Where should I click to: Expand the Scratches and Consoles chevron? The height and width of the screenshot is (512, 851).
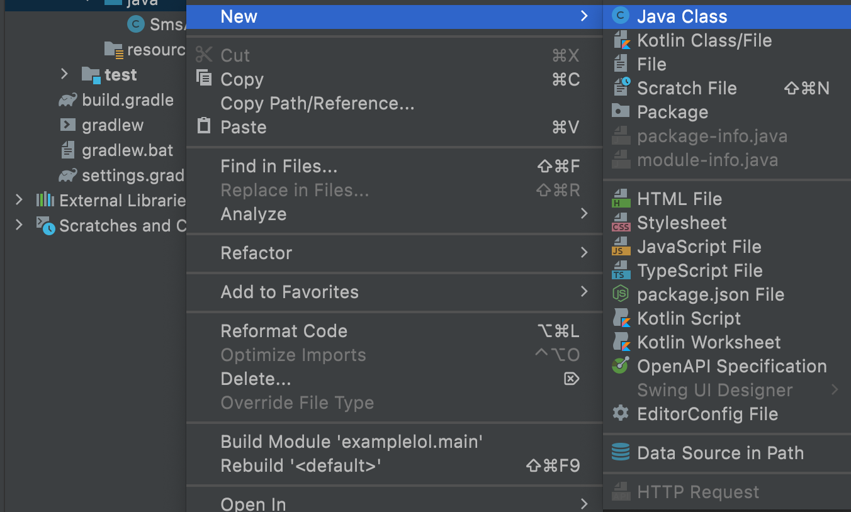19,225
